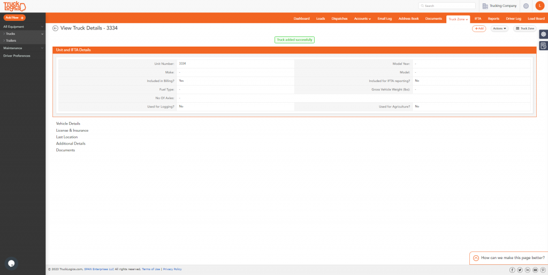Expand All Equipment in the sidebar
This screenshot has height=275, width=548.
coord(22,27)
